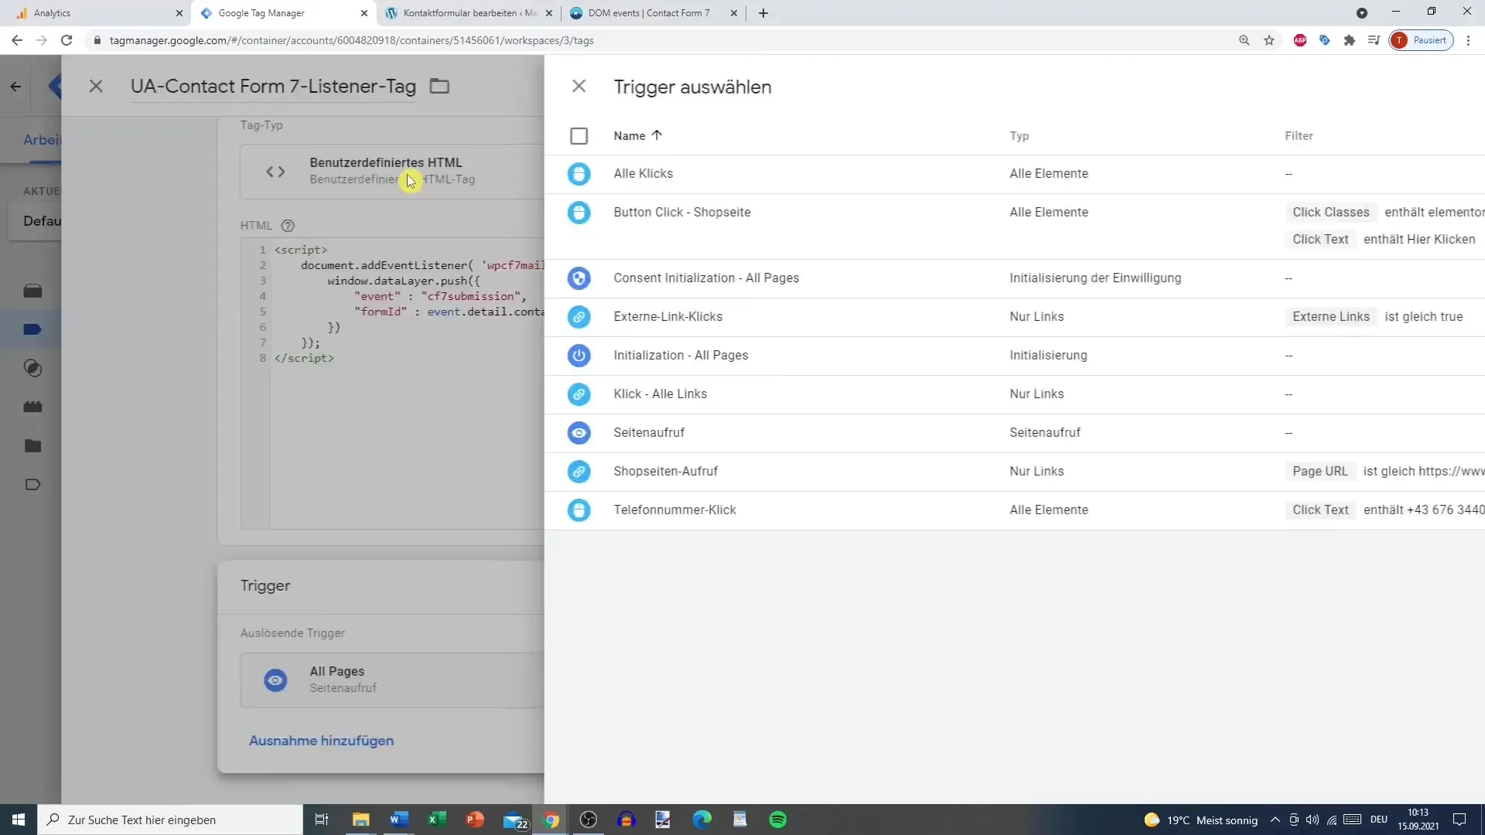Image resolution: width=1485 pixels, height=835 pixels.
Task: Open the Adblock Plus extension icon
Action: (1300, 40)
